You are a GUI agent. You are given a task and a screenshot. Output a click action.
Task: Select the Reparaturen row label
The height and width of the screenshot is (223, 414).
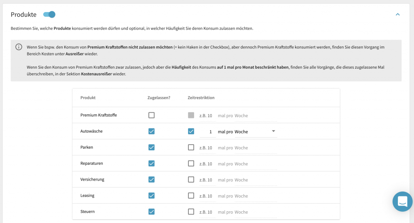coord(92,163)
